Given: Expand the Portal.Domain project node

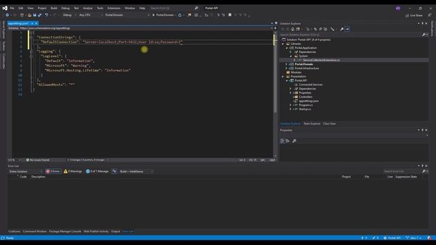Looking at the screenshot, I should [287, 64].
